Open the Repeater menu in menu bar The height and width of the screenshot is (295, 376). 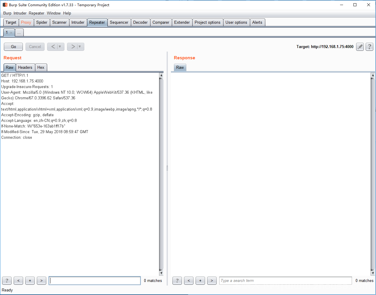click(x=37, y=13)
